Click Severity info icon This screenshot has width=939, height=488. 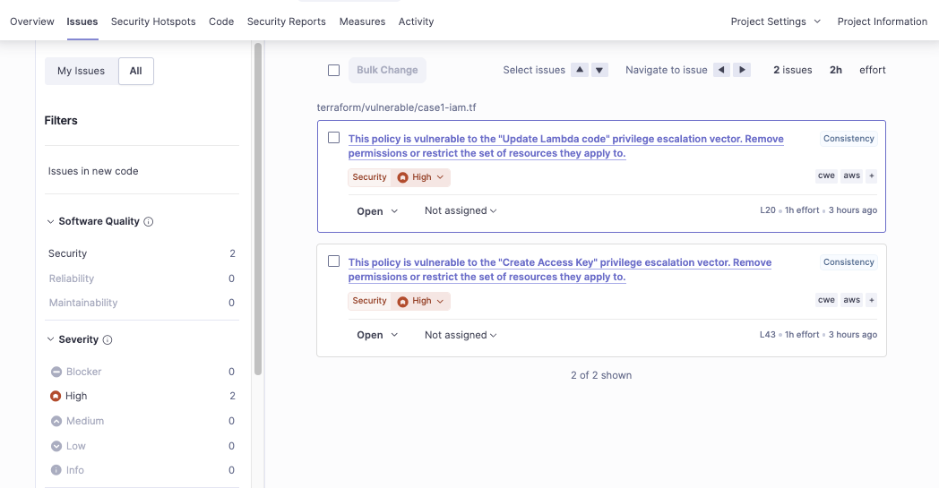click(108, 340)
